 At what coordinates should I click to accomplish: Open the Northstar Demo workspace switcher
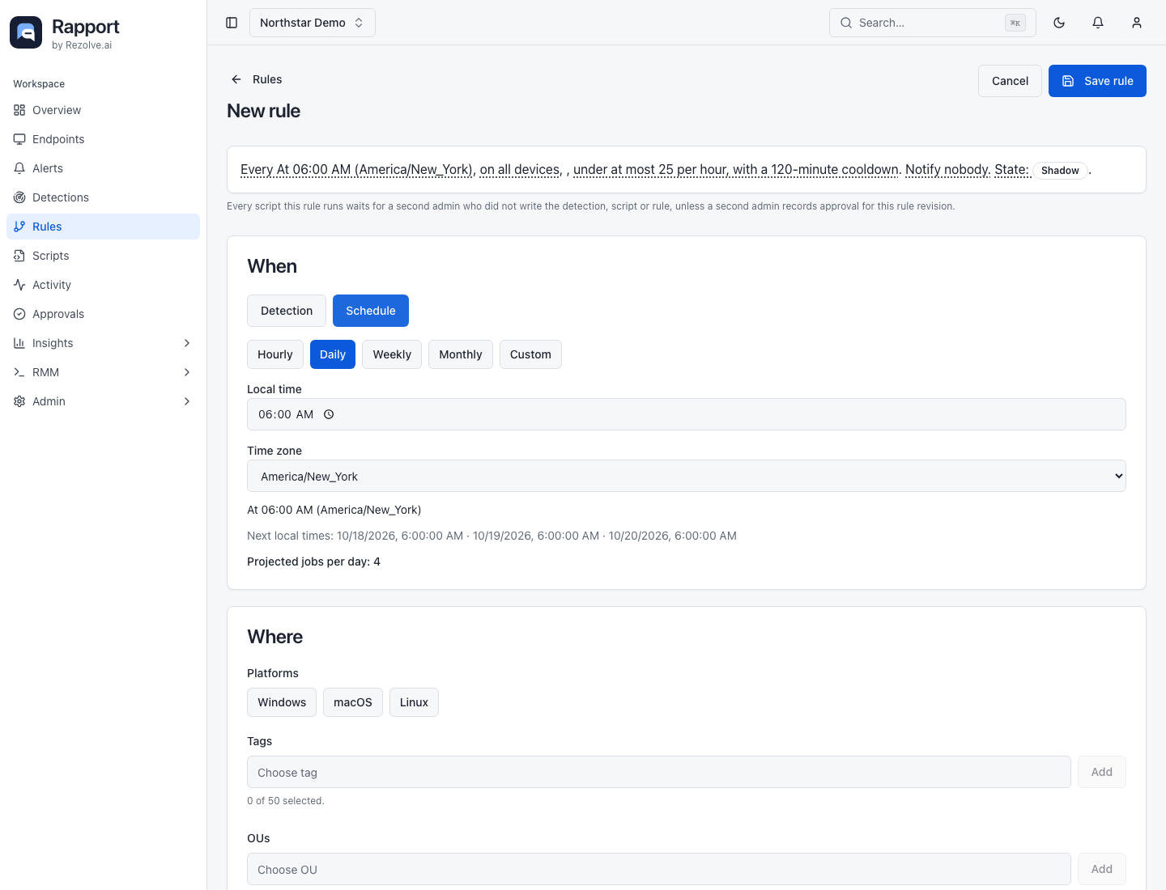313,23
